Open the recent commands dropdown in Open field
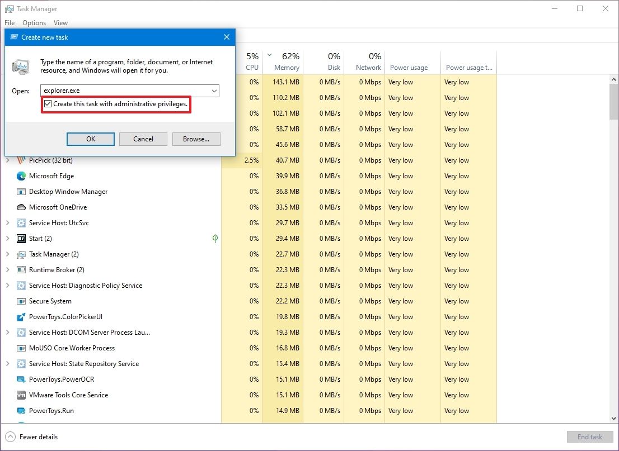 (x=214, y=91)
